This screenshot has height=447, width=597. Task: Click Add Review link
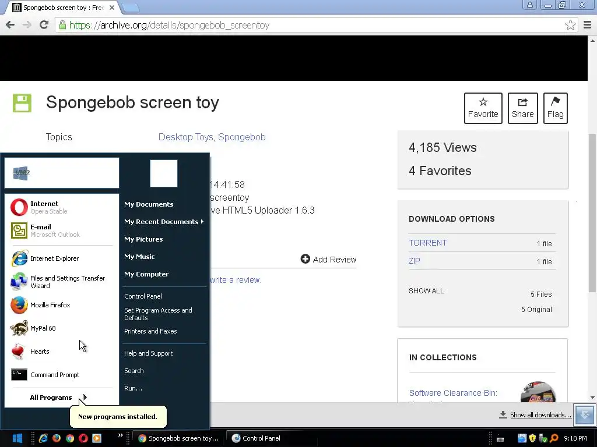[328, 259]
